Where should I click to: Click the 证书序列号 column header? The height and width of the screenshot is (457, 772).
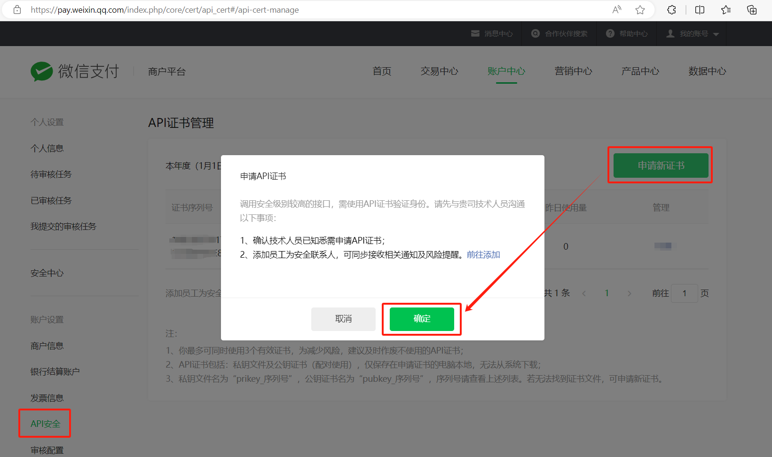coord(192,207)
